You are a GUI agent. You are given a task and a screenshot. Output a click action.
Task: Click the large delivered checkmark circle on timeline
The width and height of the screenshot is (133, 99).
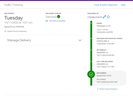coord(91,74)
